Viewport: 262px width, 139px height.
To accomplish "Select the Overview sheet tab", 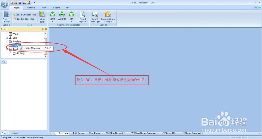I will tap(63, 133).
